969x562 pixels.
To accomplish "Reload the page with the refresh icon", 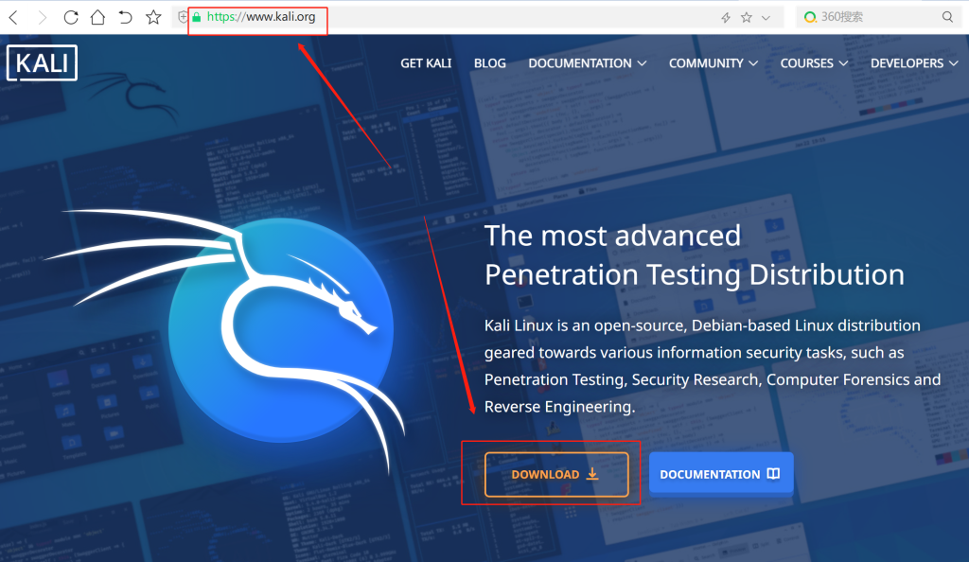I will pos(71,17).
